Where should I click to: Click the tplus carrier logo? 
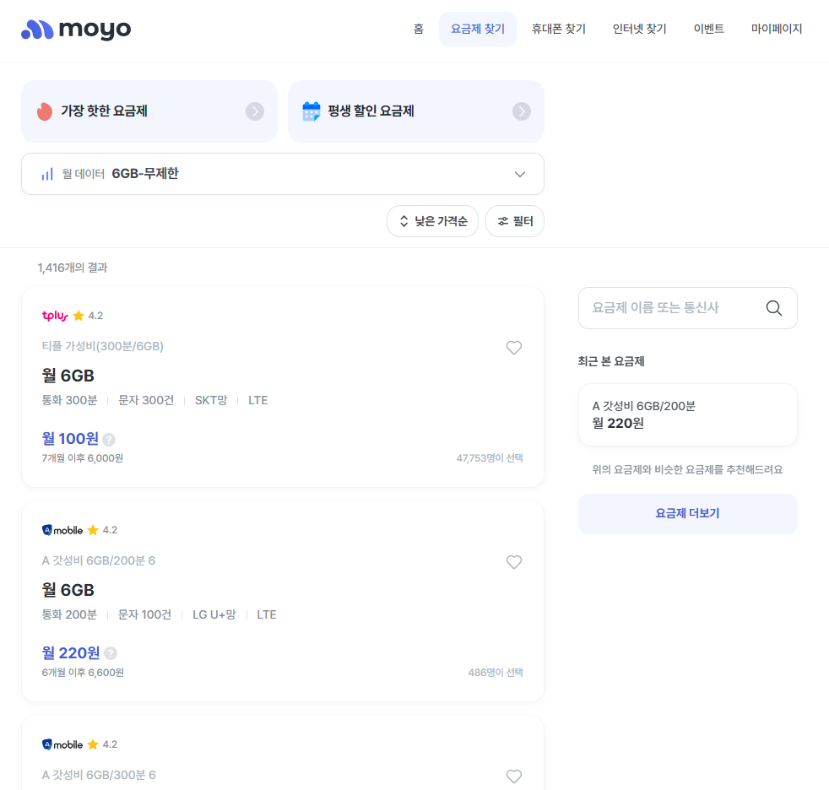(55, 316)
